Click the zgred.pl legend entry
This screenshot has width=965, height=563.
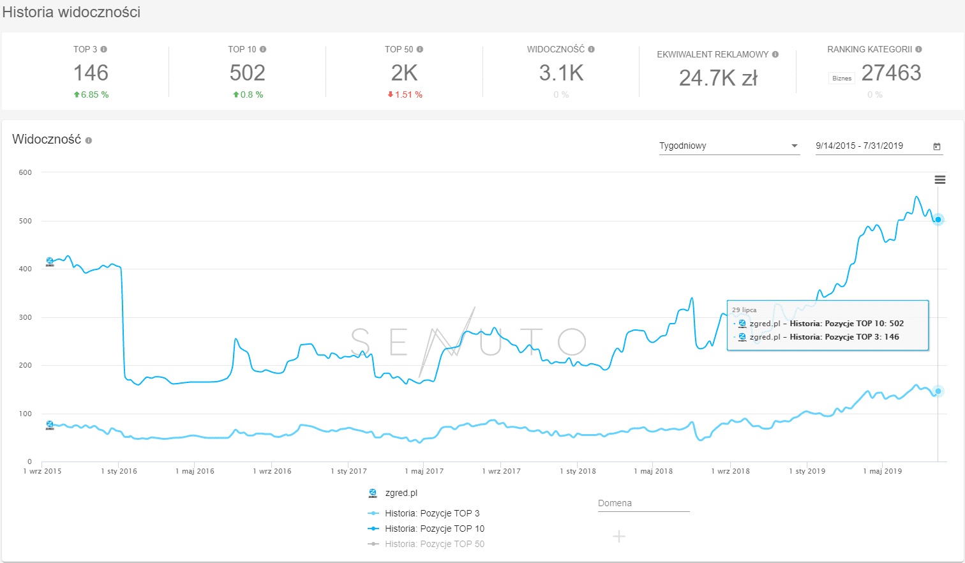click(401, 493)
